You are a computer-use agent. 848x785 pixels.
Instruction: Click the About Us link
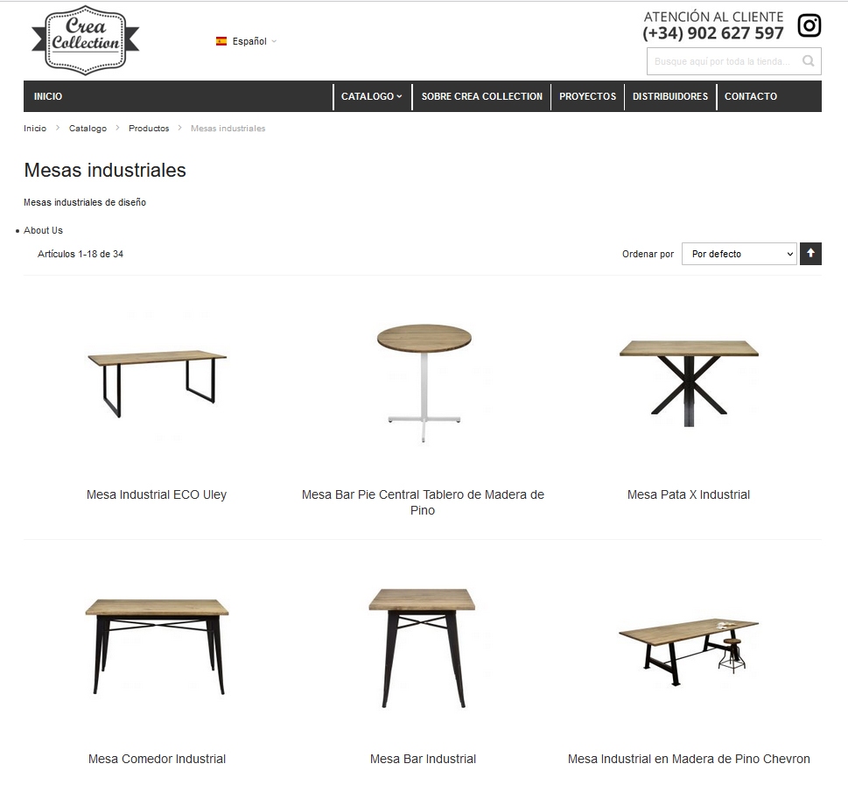click(x=43, y=230)
